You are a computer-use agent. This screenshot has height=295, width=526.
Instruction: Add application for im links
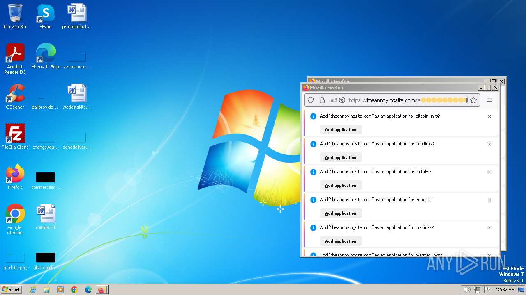tap(341, 185)
